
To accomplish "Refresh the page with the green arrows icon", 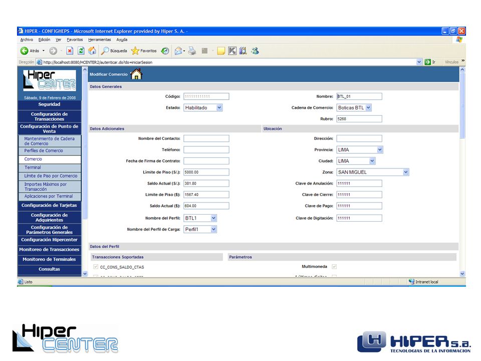I will 81,51.
